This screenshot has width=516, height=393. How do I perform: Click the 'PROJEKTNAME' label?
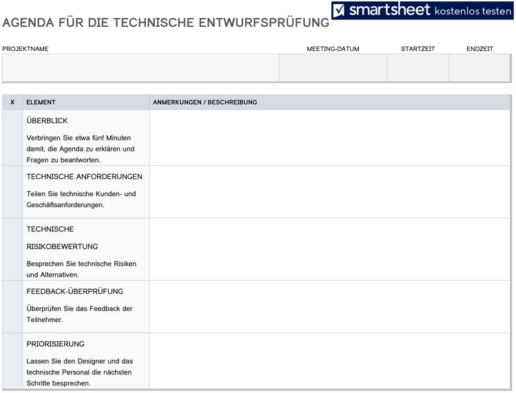click(25, 49)
